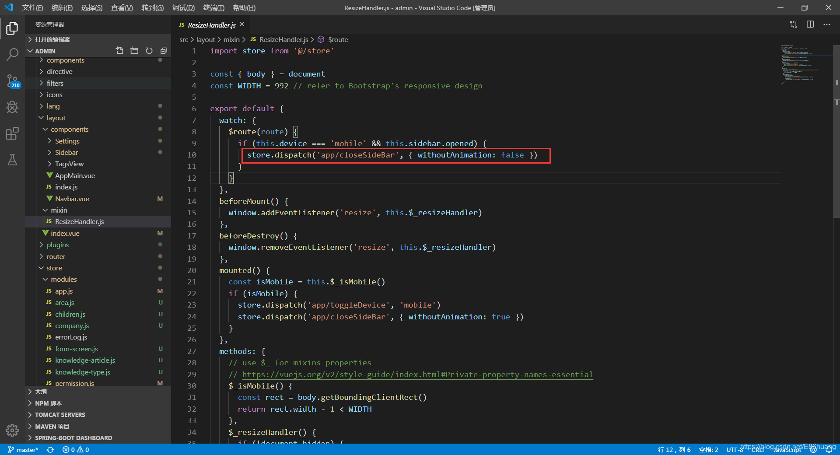Expand the plugins folder

[x=58, y=245]
